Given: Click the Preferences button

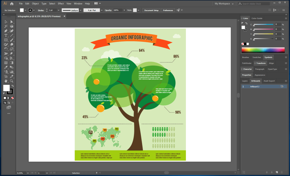Looking at the screenshot, I should 168,10.
